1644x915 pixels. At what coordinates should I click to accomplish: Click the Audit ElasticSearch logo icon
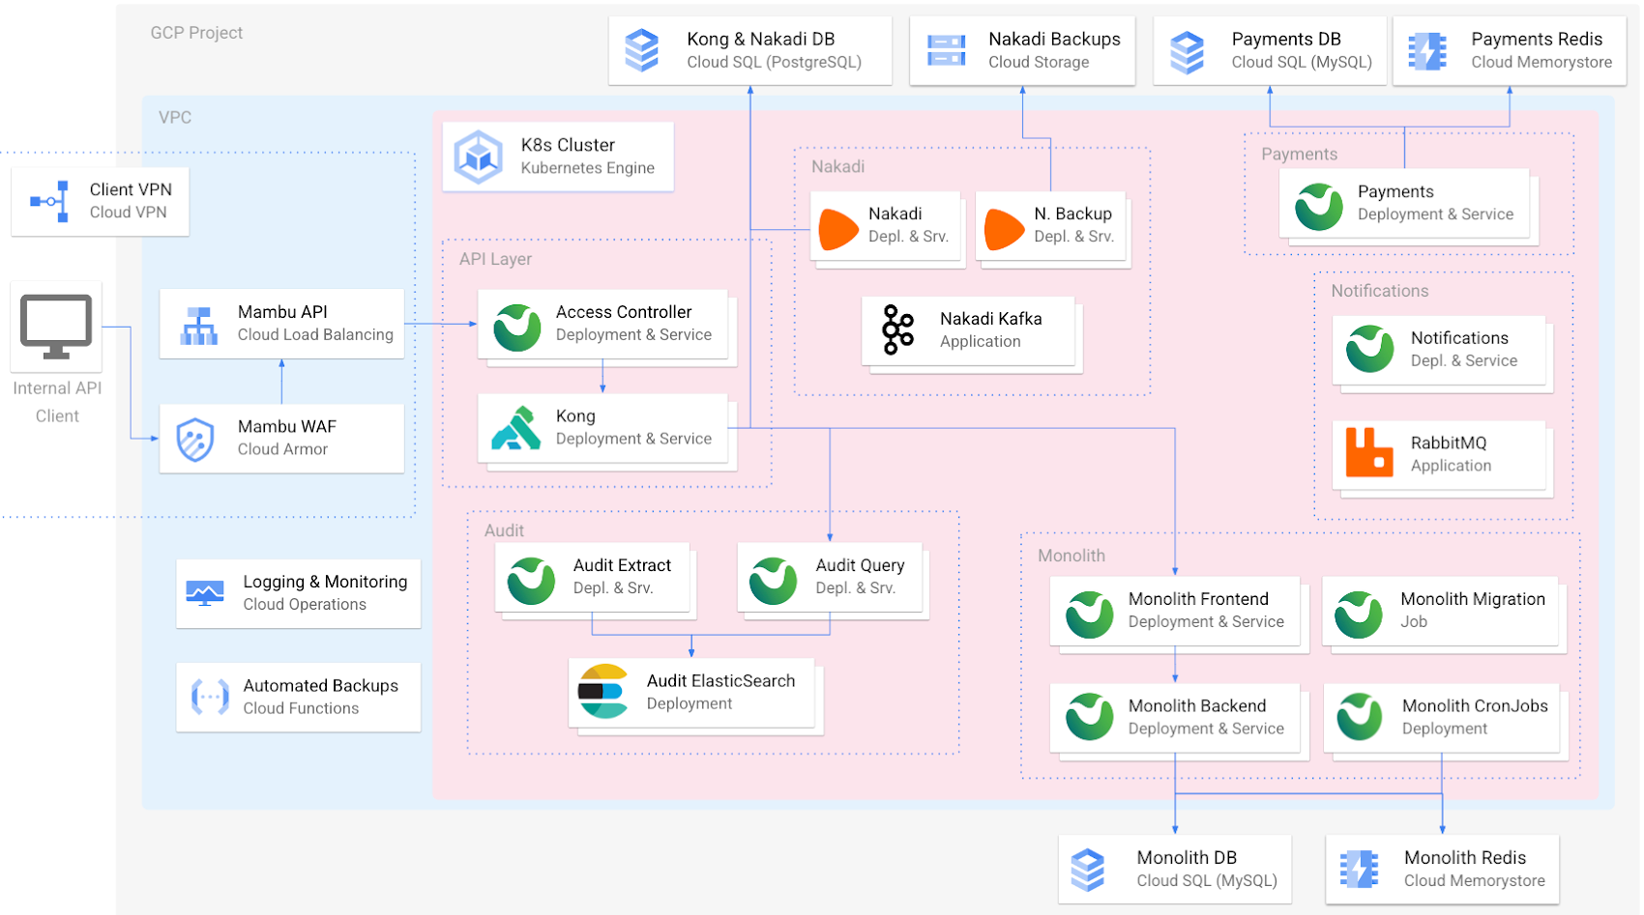click(602, 692)
